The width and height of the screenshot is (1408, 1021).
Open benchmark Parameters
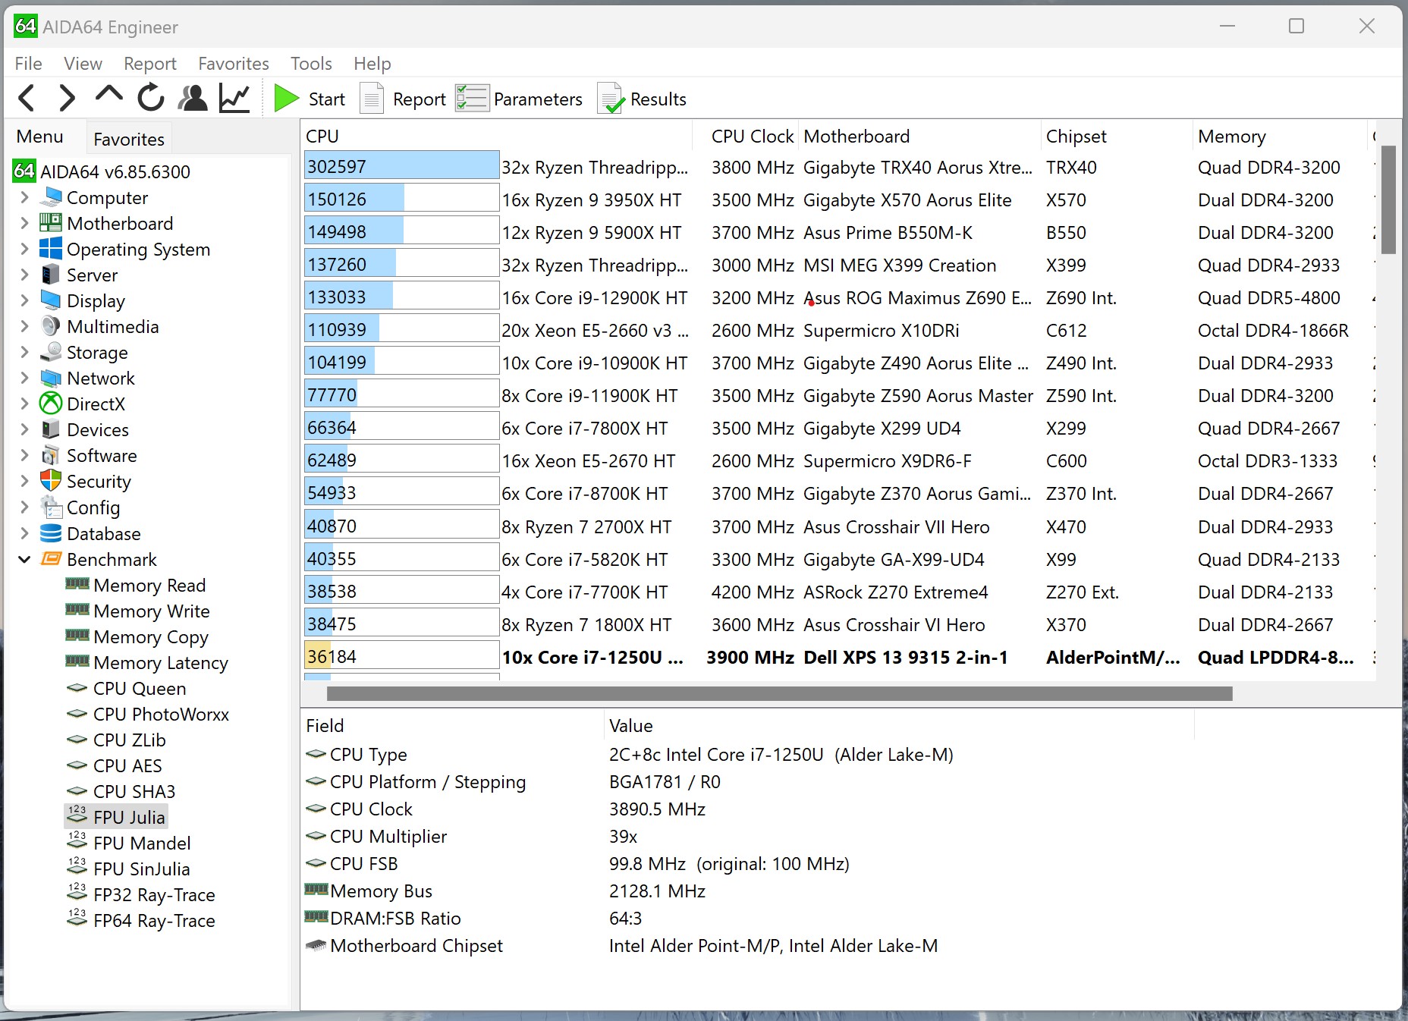(x=519, y=99)
